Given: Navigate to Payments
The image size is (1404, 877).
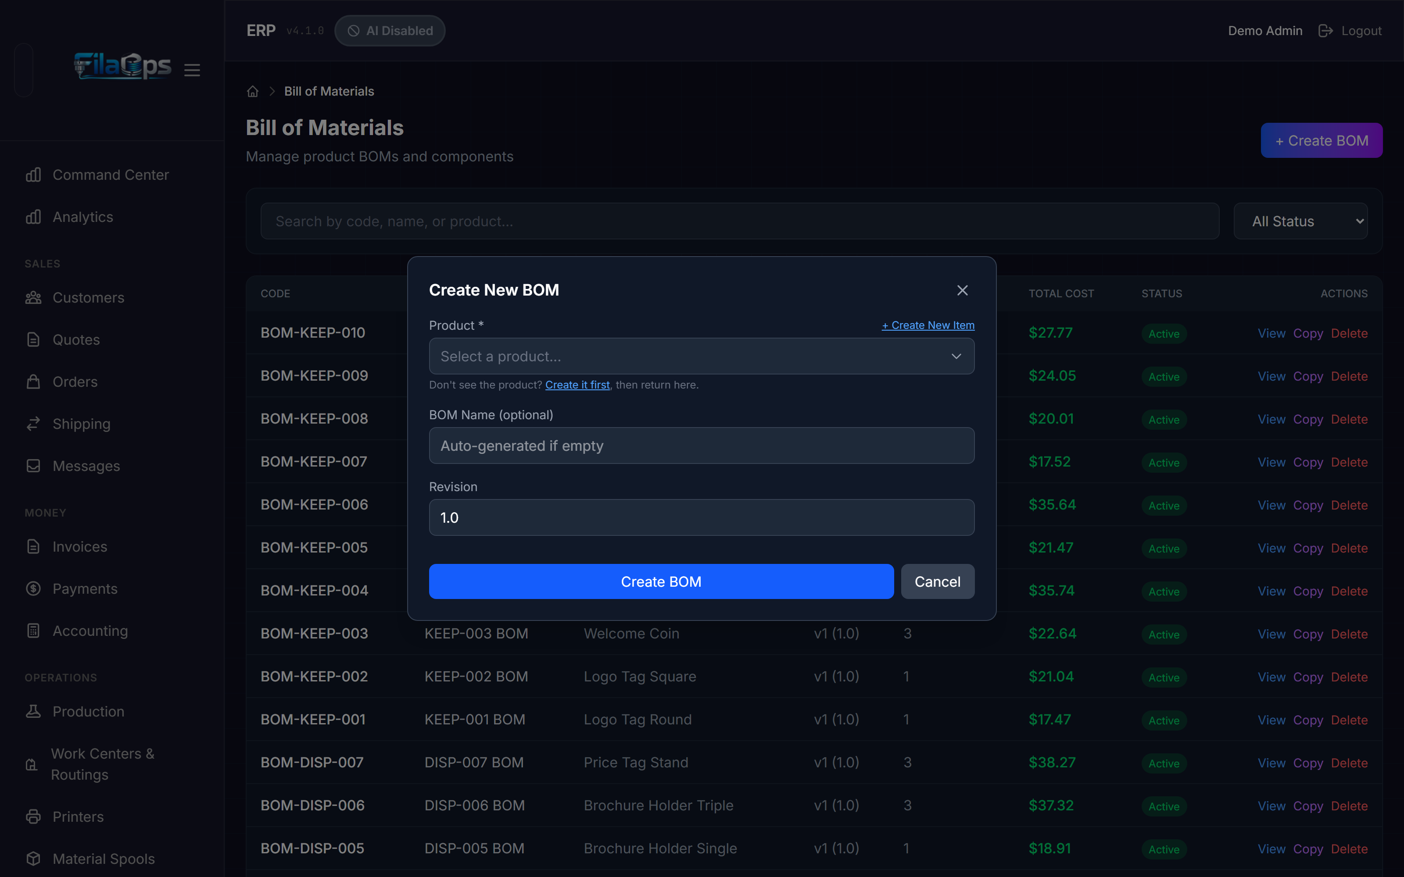Looking at the screenshot, I should coord(85,589).
